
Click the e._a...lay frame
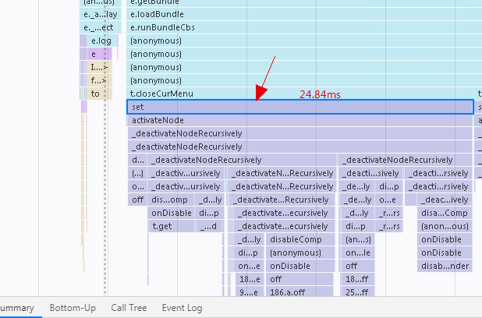point(101,15)
